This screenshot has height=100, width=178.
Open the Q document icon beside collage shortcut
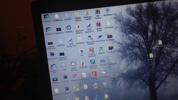107,11
